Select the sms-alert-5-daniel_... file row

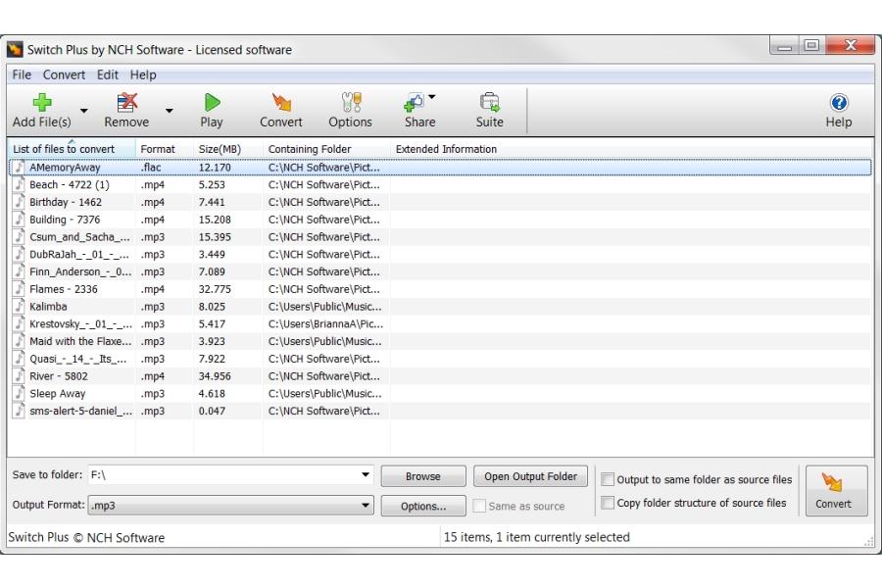pyautogui.click(x=440, y=411)
